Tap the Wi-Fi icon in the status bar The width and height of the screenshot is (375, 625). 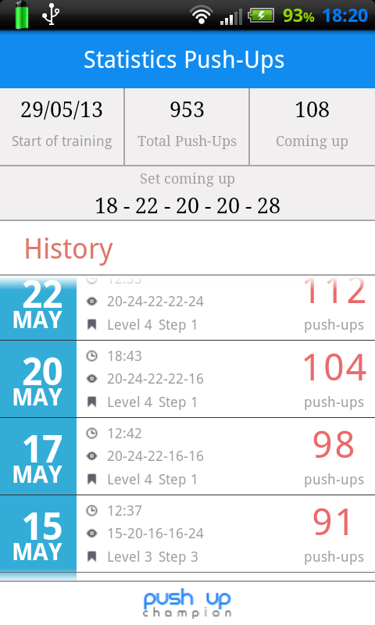(x=202, y=15)
